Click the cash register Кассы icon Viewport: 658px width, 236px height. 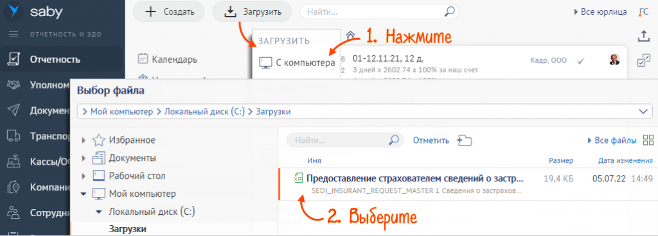point(14,162)
